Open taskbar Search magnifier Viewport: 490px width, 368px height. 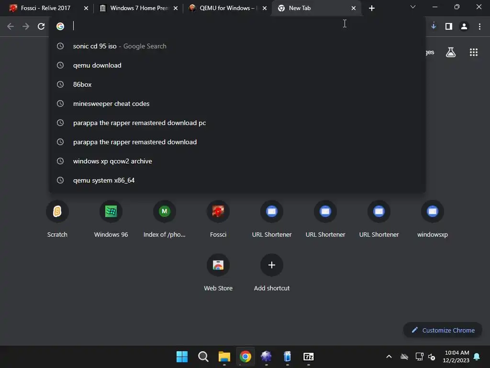[x=203, y=356]
